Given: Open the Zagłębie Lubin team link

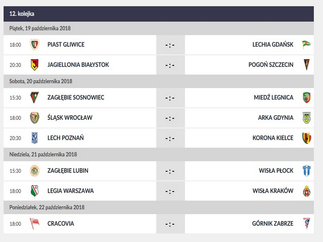Looking at the screenshot, I should (x=68, y=171).
